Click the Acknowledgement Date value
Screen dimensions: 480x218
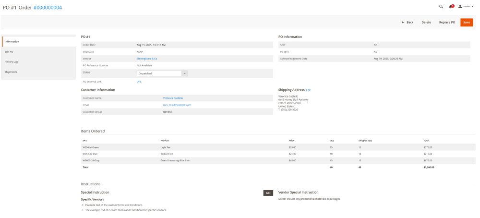[388, 59]
